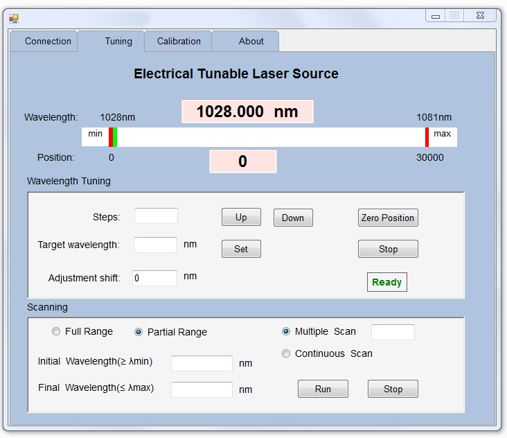This screenshot has height=438, width=507.
Task: Click the Zero Position button
Action: click(388, 218)
